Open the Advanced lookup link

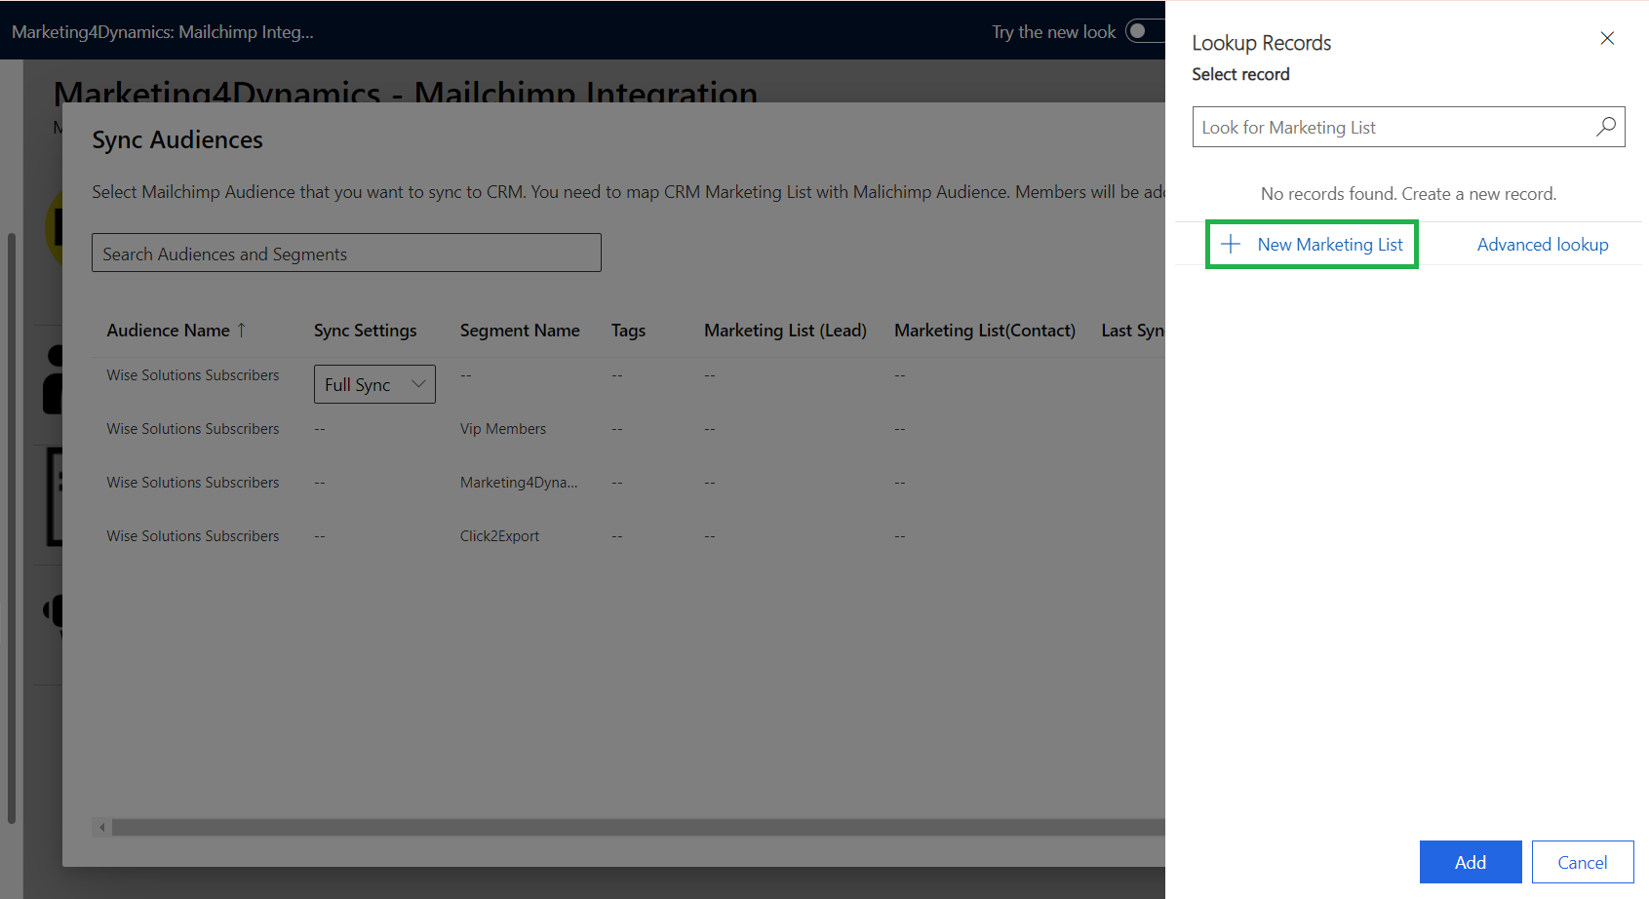(x=1542, y=245)
